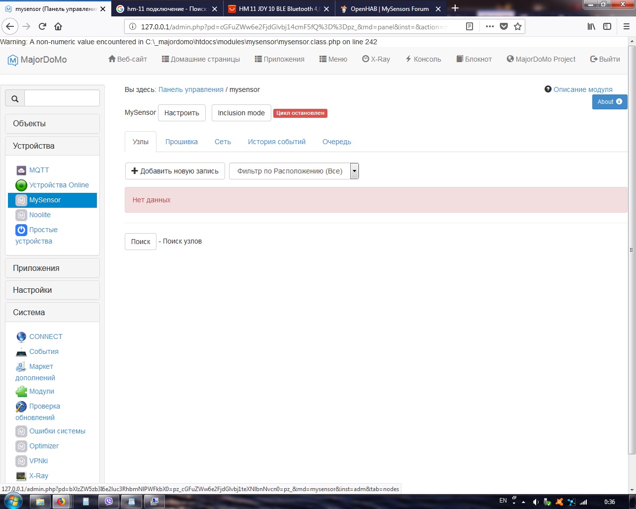
Task: Open the Фильтр по Расположению dropdown arrow
Action: (354, 171)
